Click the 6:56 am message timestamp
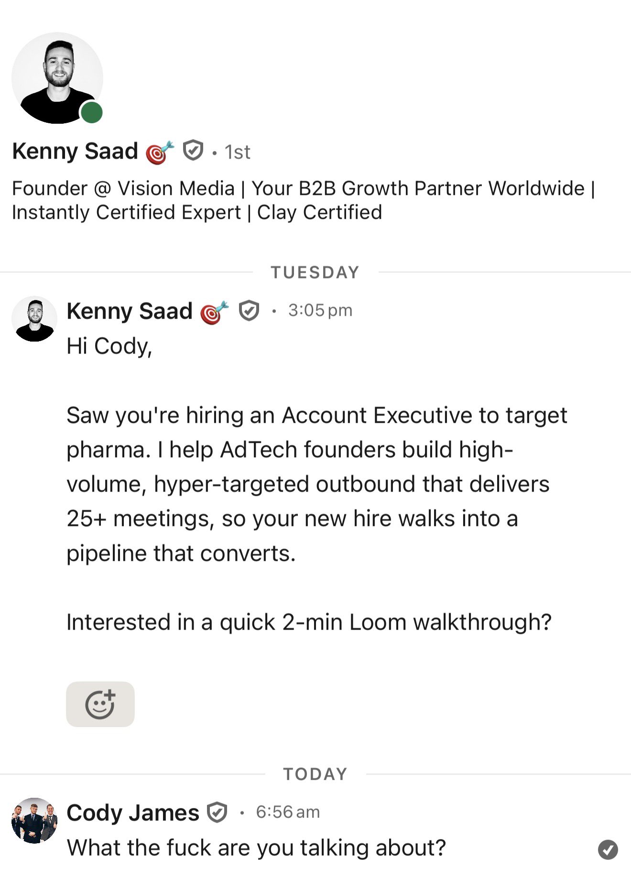 coord(288,812)
